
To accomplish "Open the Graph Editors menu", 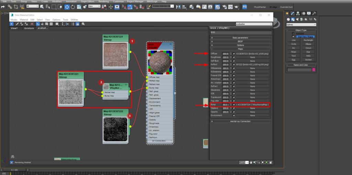I will click(x=88, y=1).
